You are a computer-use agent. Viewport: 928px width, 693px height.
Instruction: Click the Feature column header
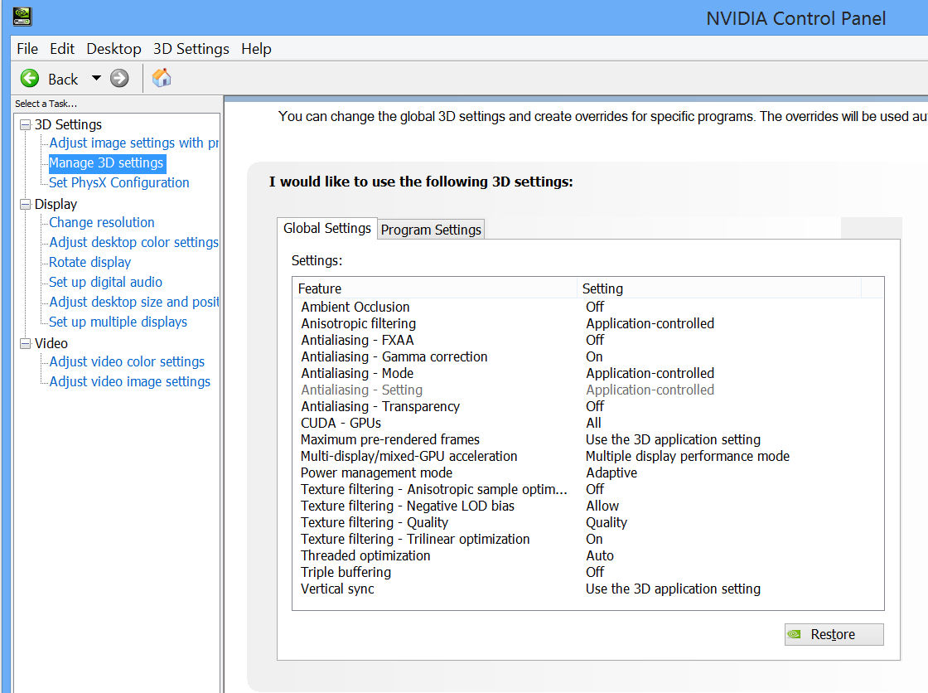pos(434,288)
